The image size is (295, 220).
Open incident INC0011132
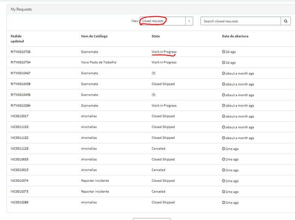tap(19, 138)
